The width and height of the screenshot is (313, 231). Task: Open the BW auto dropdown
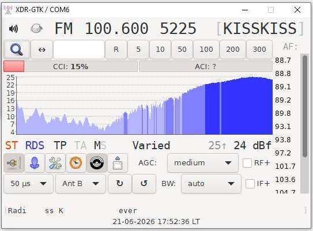pyautogui.click(x=211, y=184)
